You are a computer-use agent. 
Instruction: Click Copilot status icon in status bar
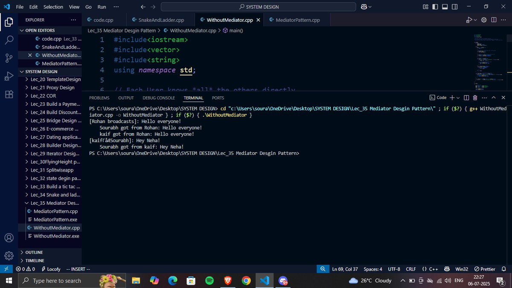click(x=447, y=269)
